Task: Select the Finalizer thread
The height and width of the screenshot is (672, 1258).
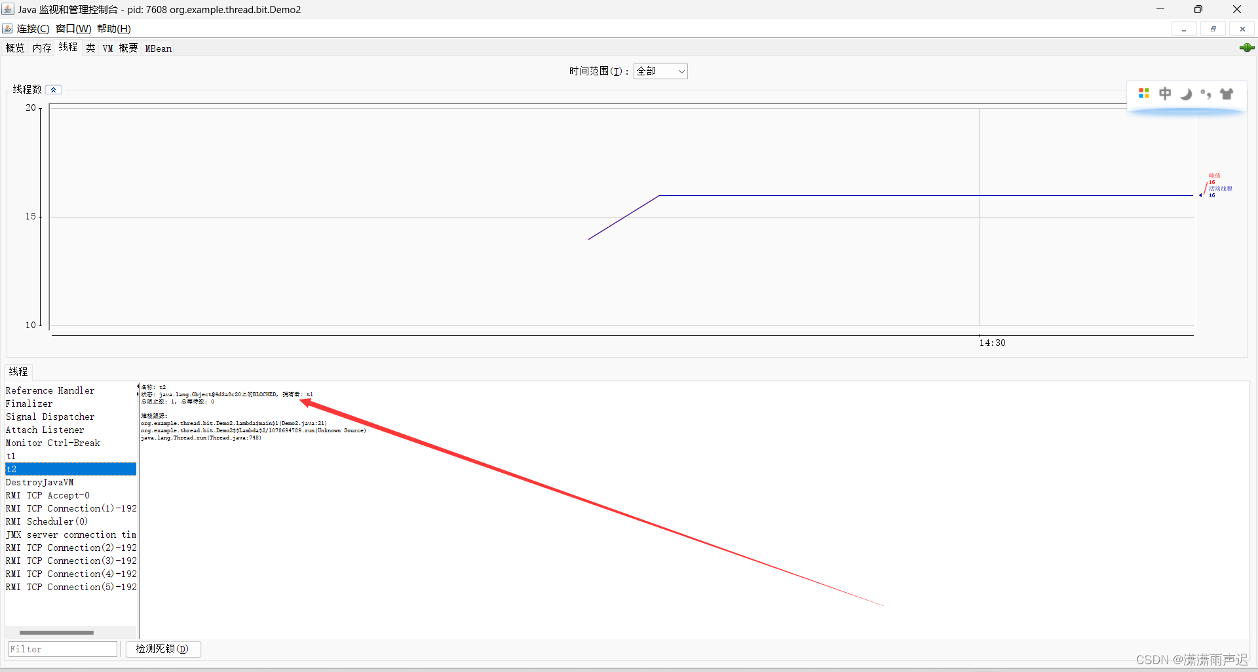Action: coord(71,403)
